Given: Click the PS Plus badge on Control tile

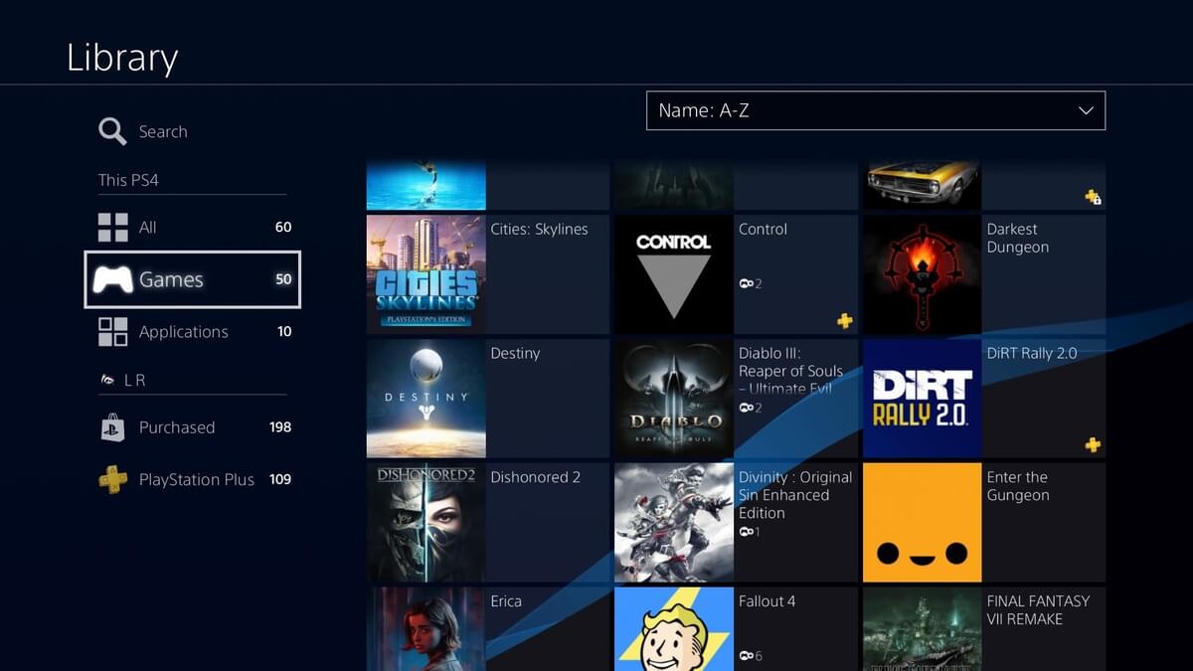Looking at the screenshot, I should tap(844, 320).
